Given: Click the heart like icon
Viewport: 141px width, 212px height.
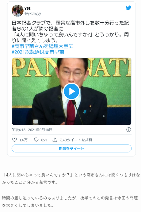Looking at the screenshot, I should 14,140.
